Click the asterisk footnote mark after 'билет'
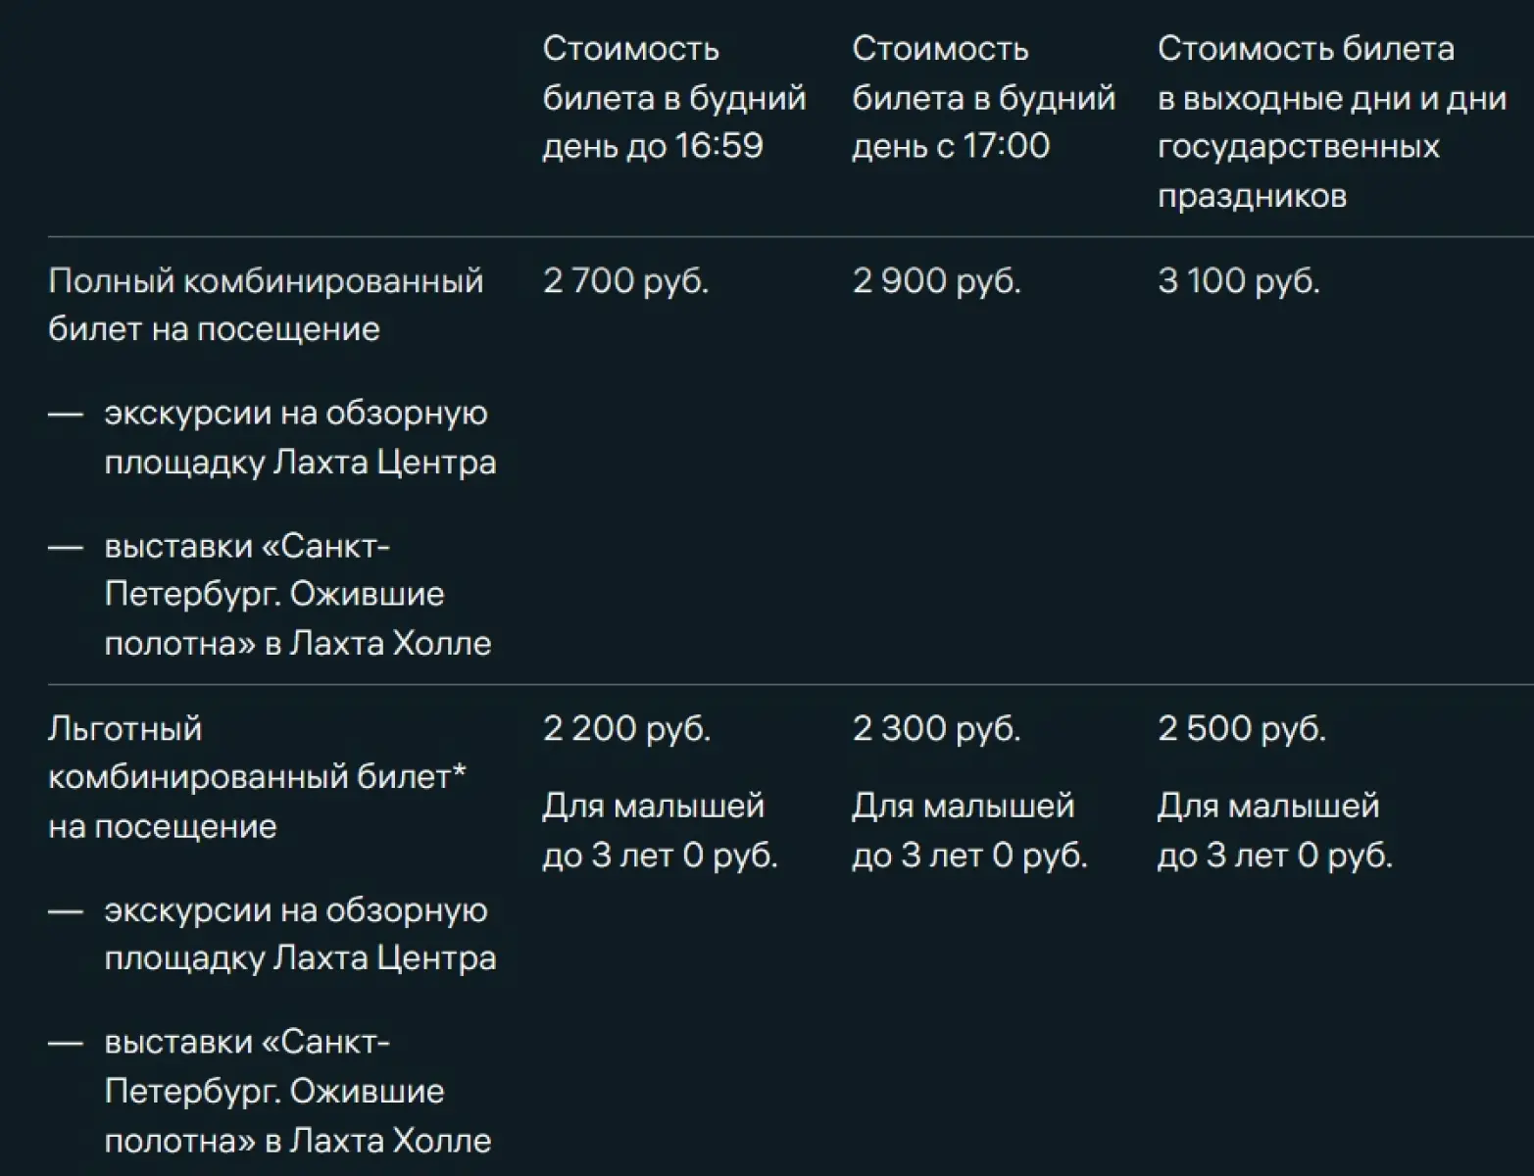Viewport: 1534px width, 1176px height. 459,772
